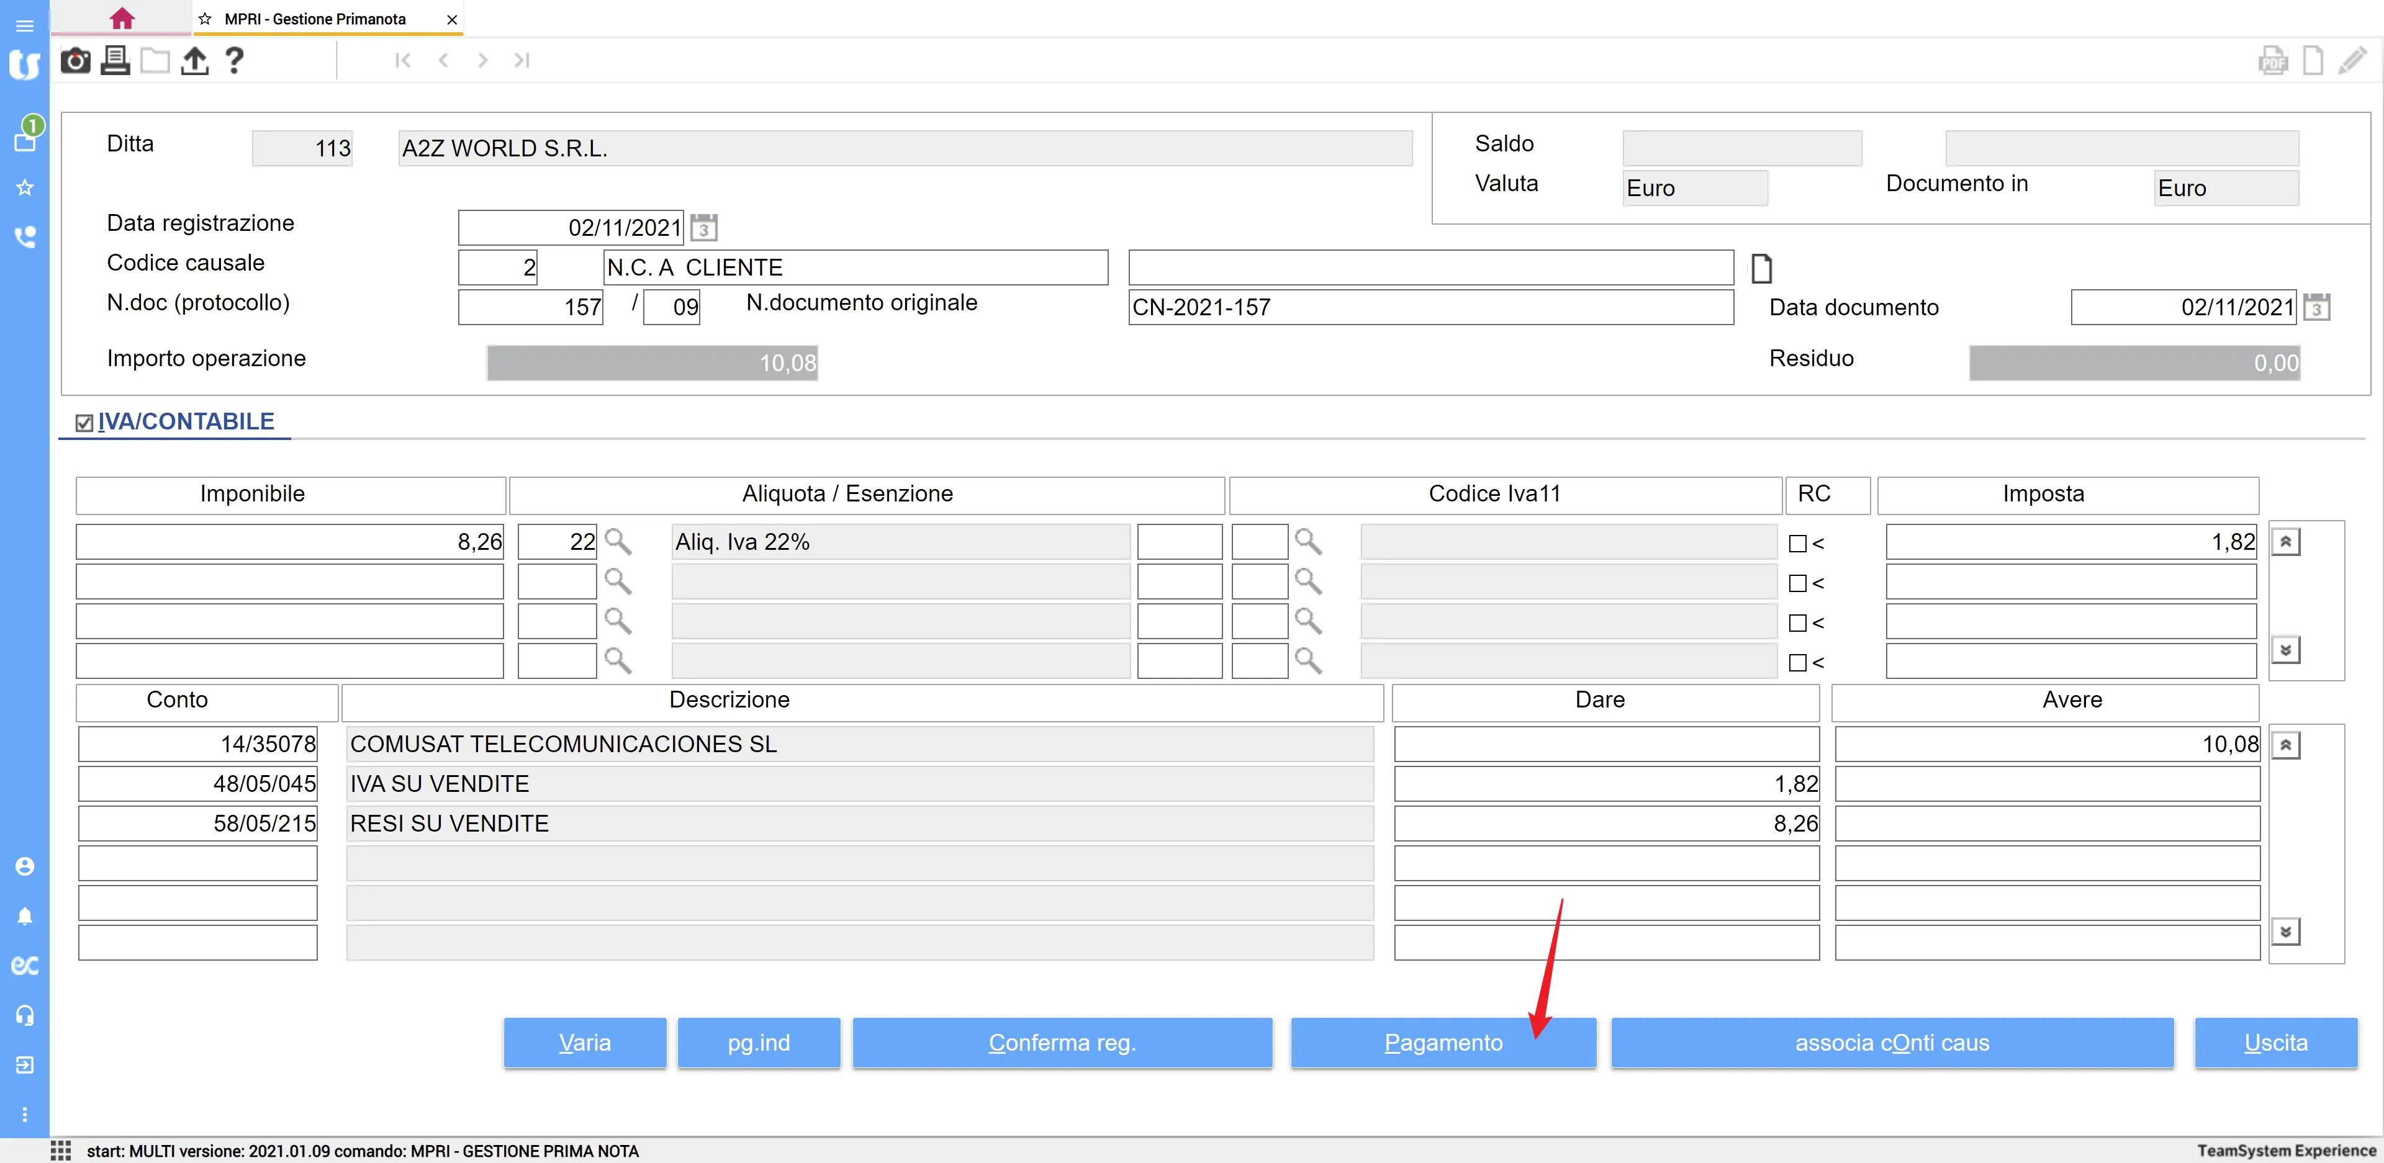Click the Pagamento button
The height and width of the screenshot is (1163, 2384).
[1443, 1043]
